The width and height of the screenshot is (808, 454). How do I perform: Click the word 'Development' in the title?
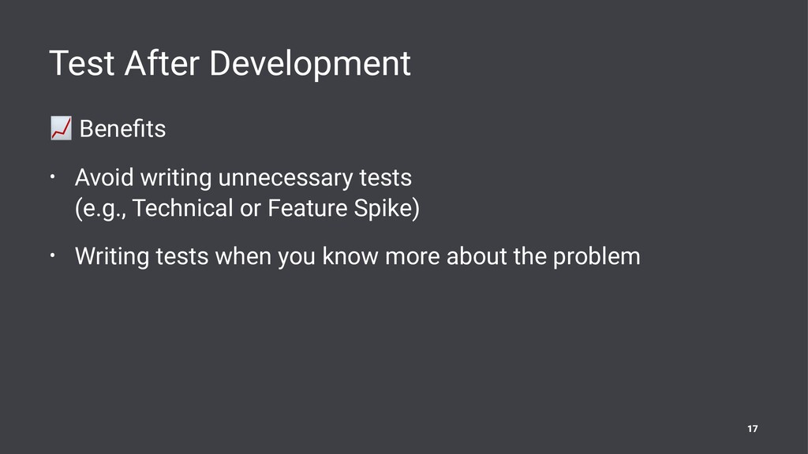click(x=309, y=65)
